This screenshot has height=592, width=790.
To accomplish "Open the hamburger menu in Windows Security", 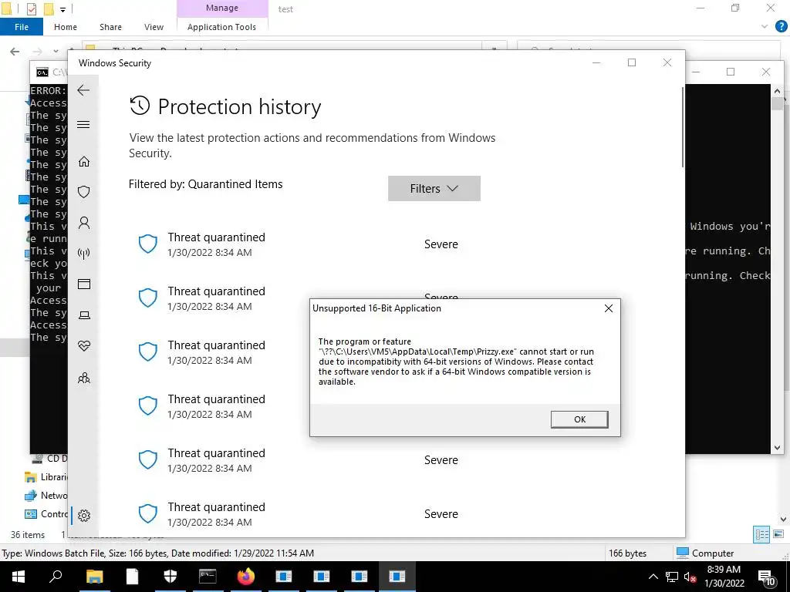I will pos(83,124).
